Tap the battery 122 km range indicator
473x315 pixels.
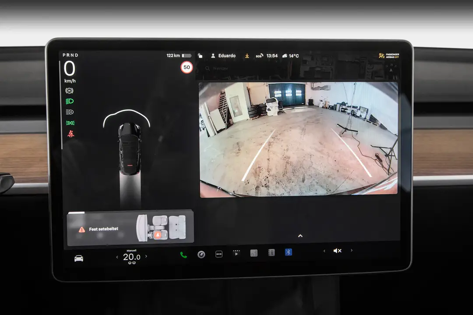[179, 56]
